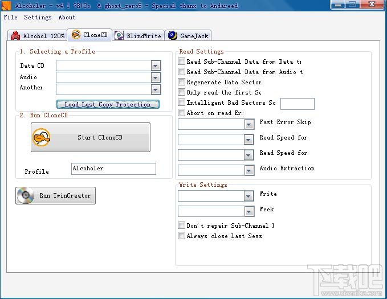
Task: Switch to the GameJack tab
Action: pyautogui.click(x=188, y=35)
